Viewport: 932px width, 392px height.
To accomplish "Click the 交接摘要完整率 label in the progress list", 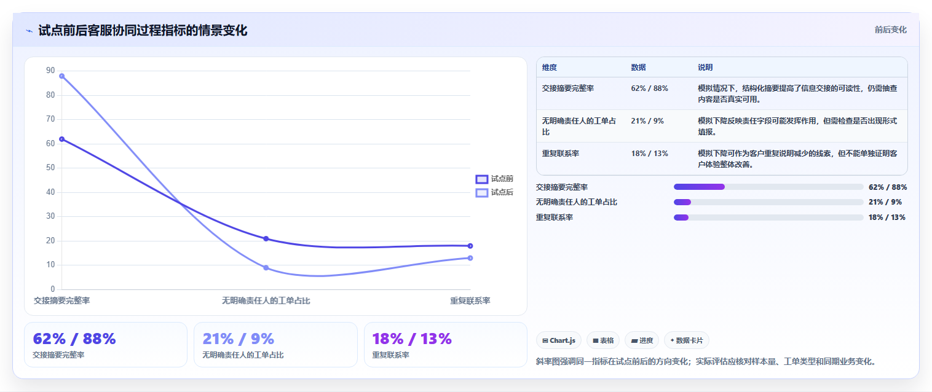I will coord(562,187).
